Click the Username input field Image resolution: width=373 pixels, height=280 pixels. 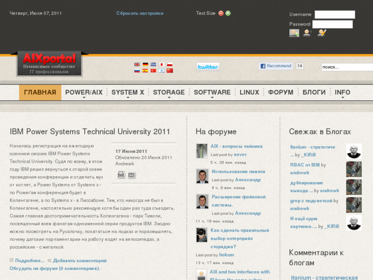click(335, 14)
